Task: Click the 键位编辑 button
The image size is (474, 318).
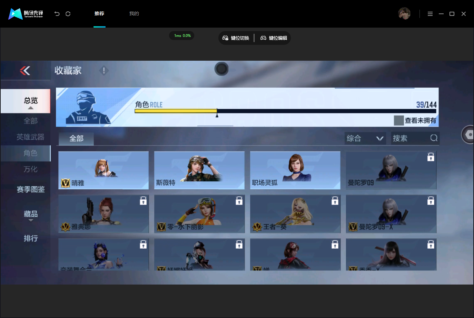Action: coord(274,38)
